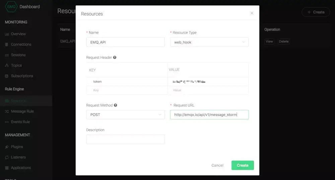
Task: Click Cancel in the Resources dialog
Action: (x=217, y=165)
